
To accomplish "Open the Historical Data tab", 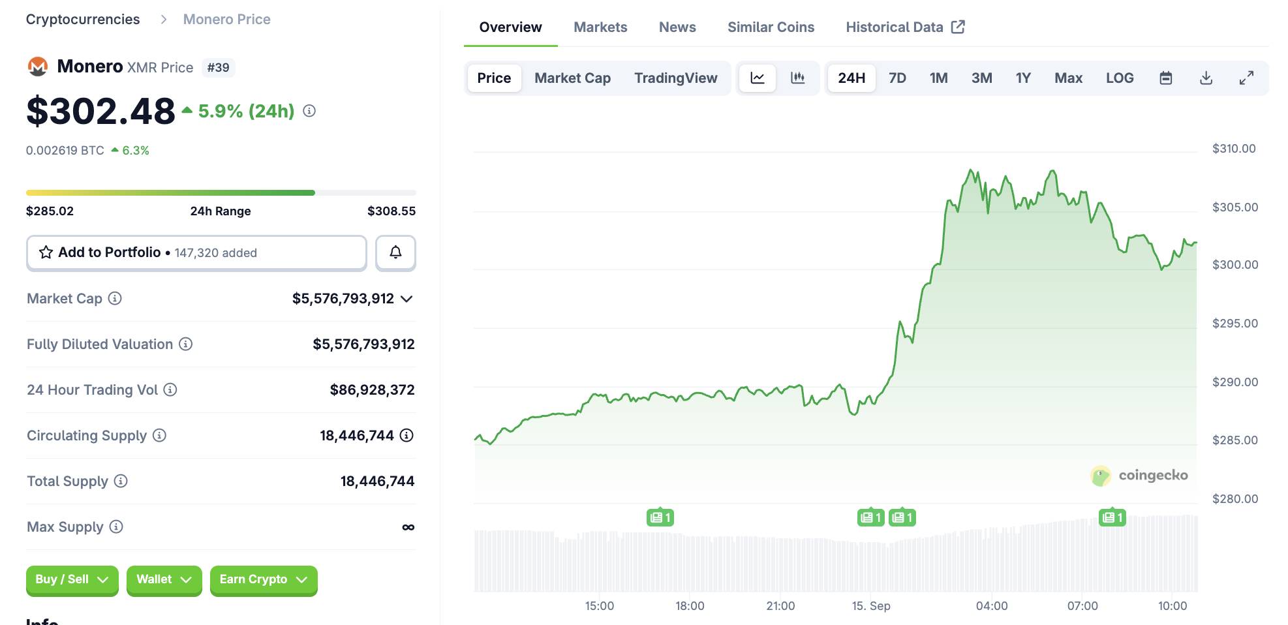I will (905, 27).
